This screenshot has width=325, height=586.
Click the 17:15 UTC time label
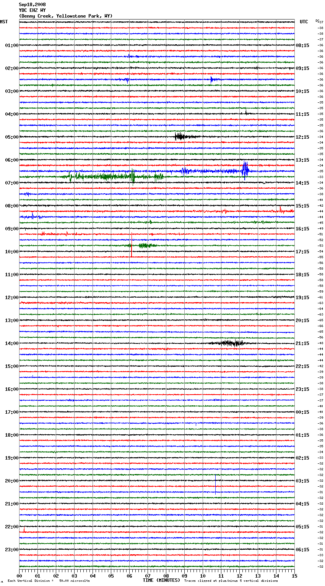302,252
